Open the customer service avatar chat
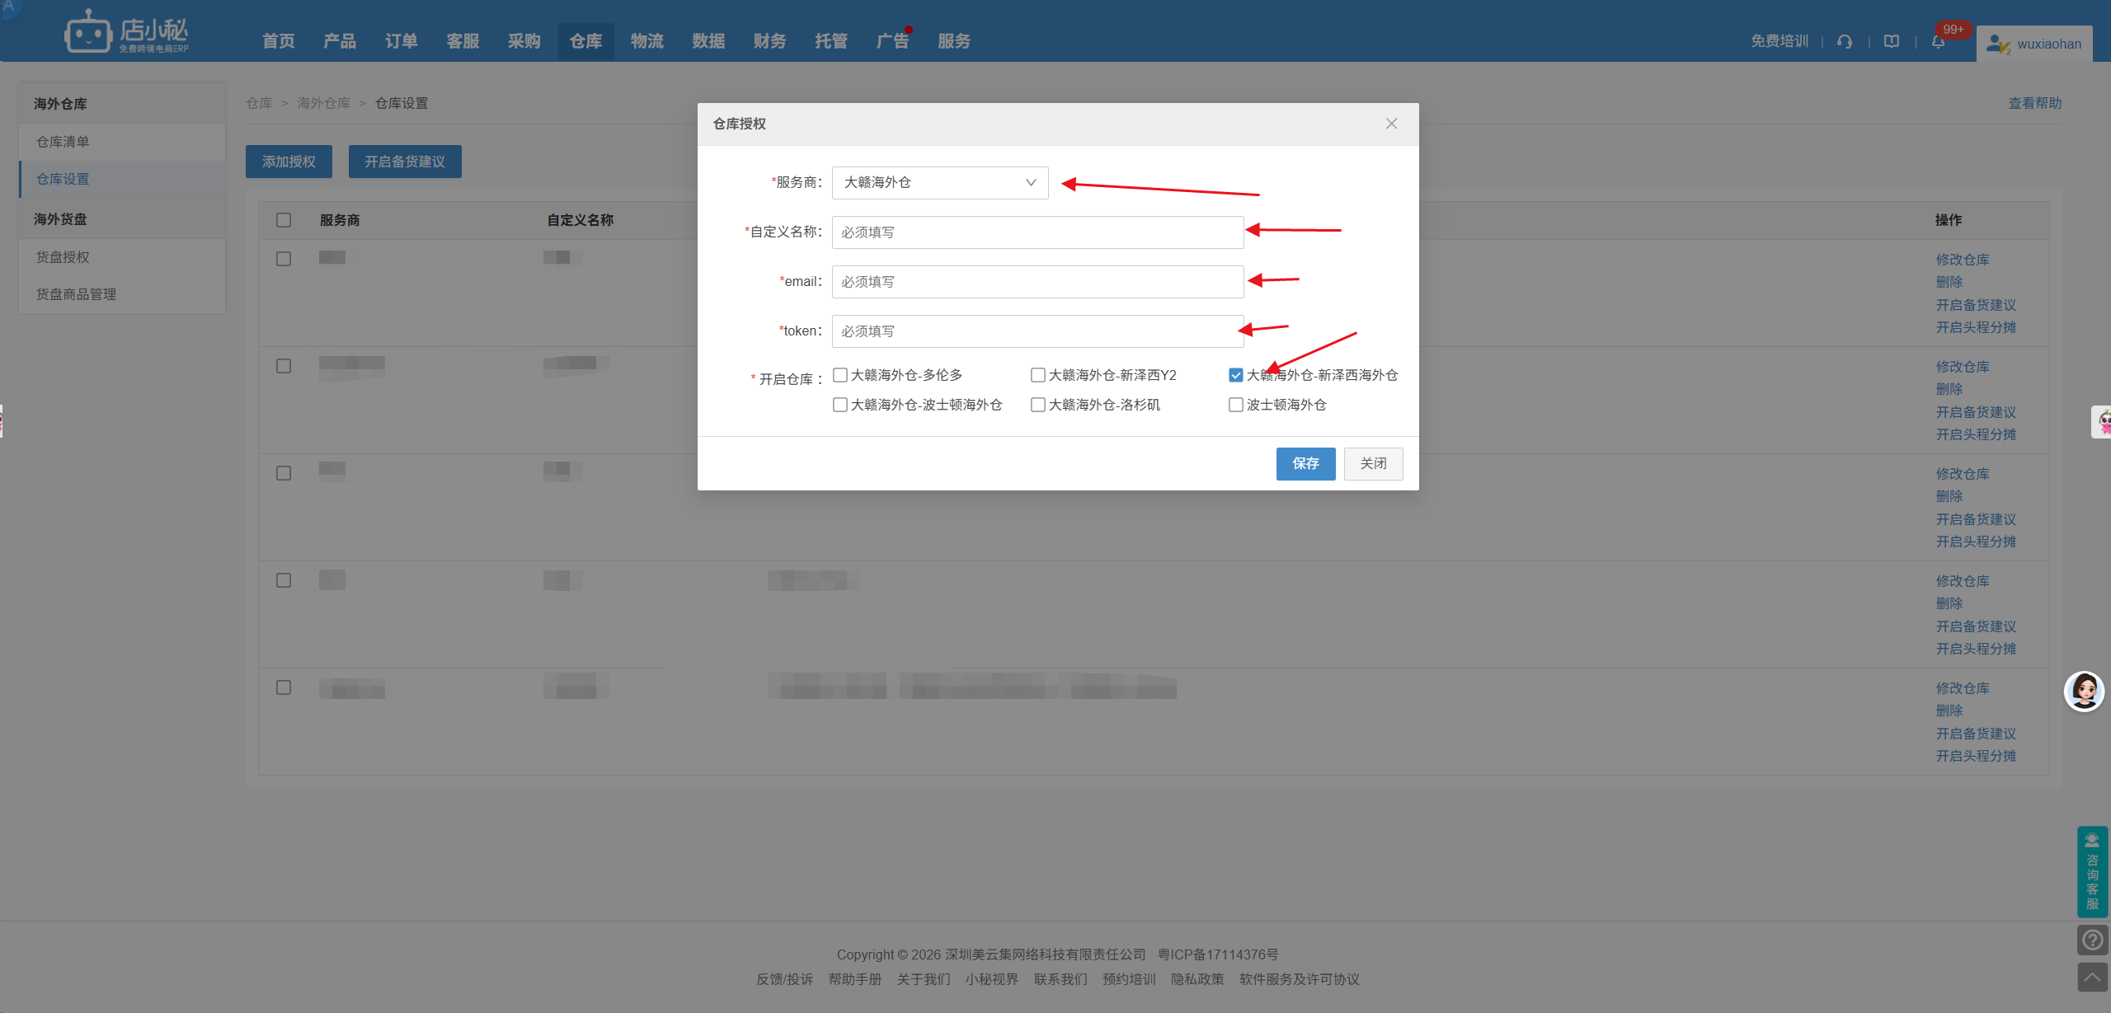The image size is (2111, 1013). (2084, 691)
